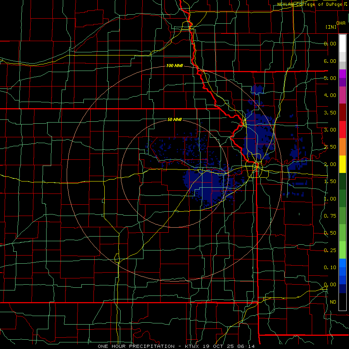The width and height of the screenshot is (349, 349).
Task: Click the [IN] units label
Action: coord(331,27)
